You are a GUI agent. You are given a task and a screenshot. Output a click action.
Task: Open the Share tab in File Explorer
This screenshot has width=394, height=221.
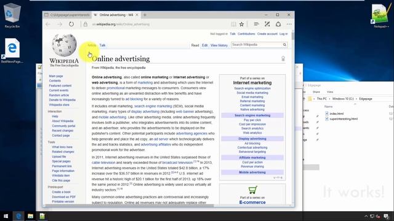click(316, 92)
